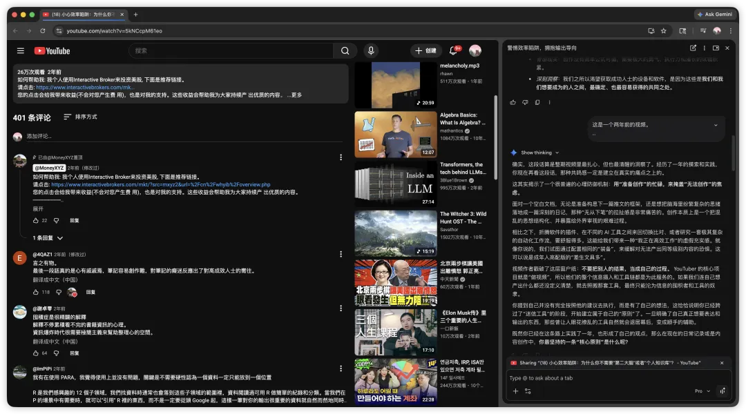This screenshot has height=414, width=746.
Task: Expand 1条回复 replies
Action: click(x=48, y=237)
